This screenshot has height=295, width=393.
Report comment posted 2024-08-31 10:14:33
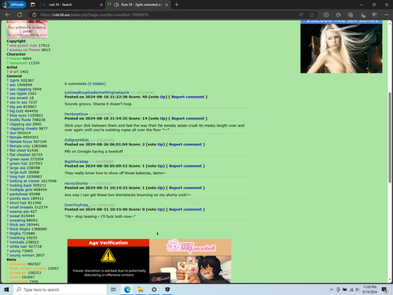185,188
